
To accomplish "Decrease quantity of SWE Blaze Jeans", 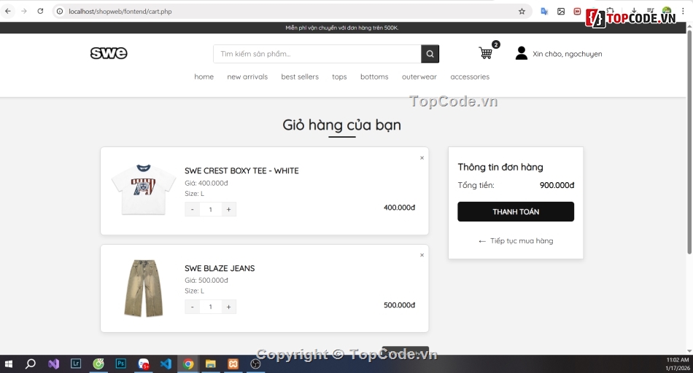I will pos(193,307).
